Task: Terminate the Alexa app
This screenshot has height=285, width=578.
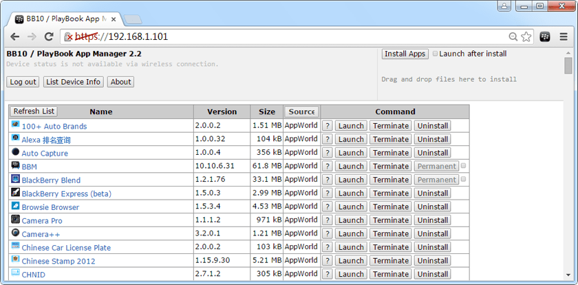Action: tap(390, 139)
